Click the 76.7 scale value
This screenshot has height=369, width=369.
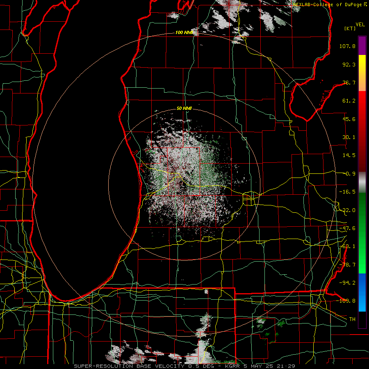(349, 82)
